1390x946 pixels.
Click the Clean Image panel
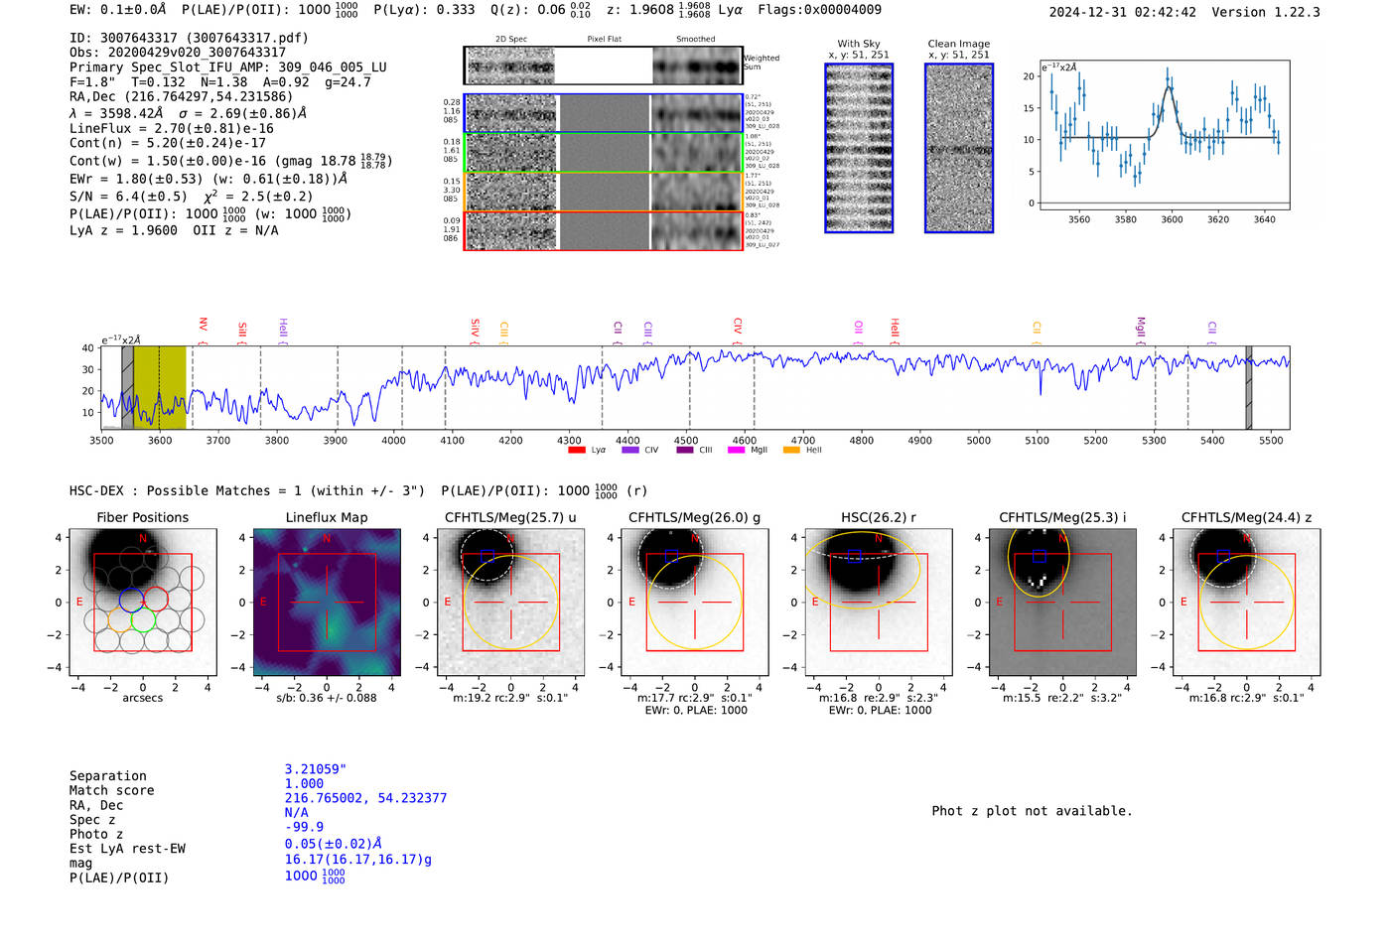coord(959,148)
